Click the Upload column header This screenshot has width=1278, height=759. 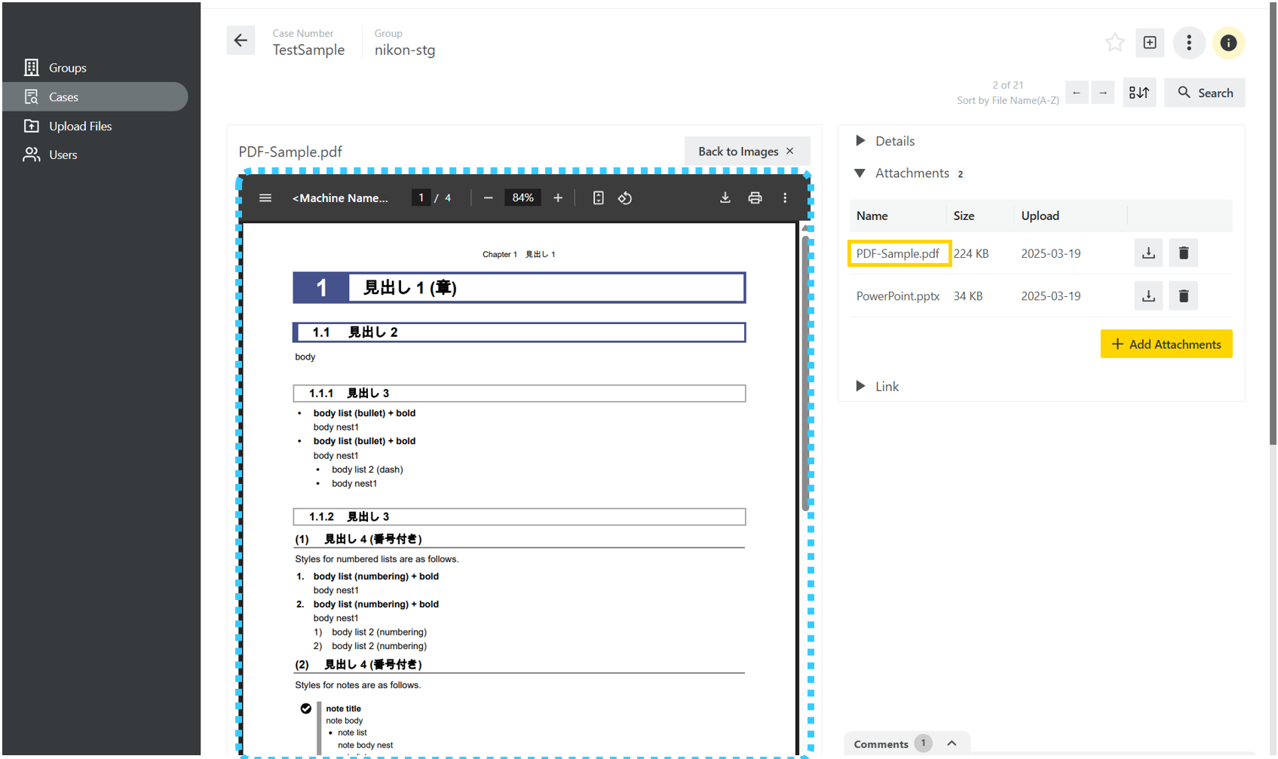(x=1040, y=216)
